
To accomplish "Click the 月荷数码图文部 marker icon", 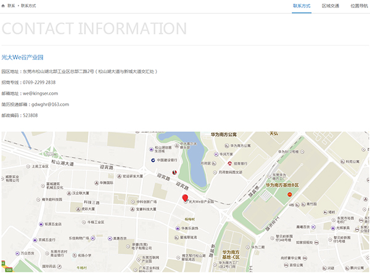I will click(215, 172).
